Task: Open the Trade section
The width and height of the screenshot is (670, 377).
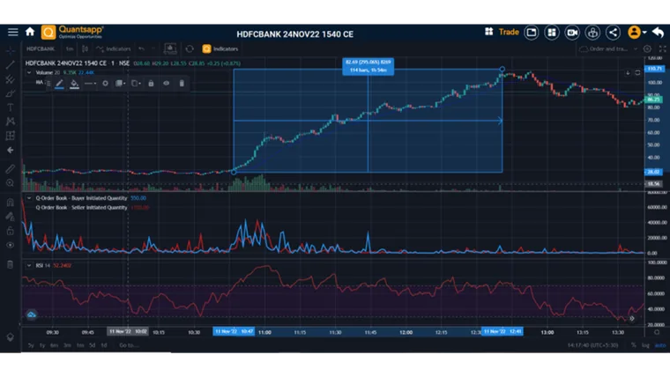Action: (509, 32)
